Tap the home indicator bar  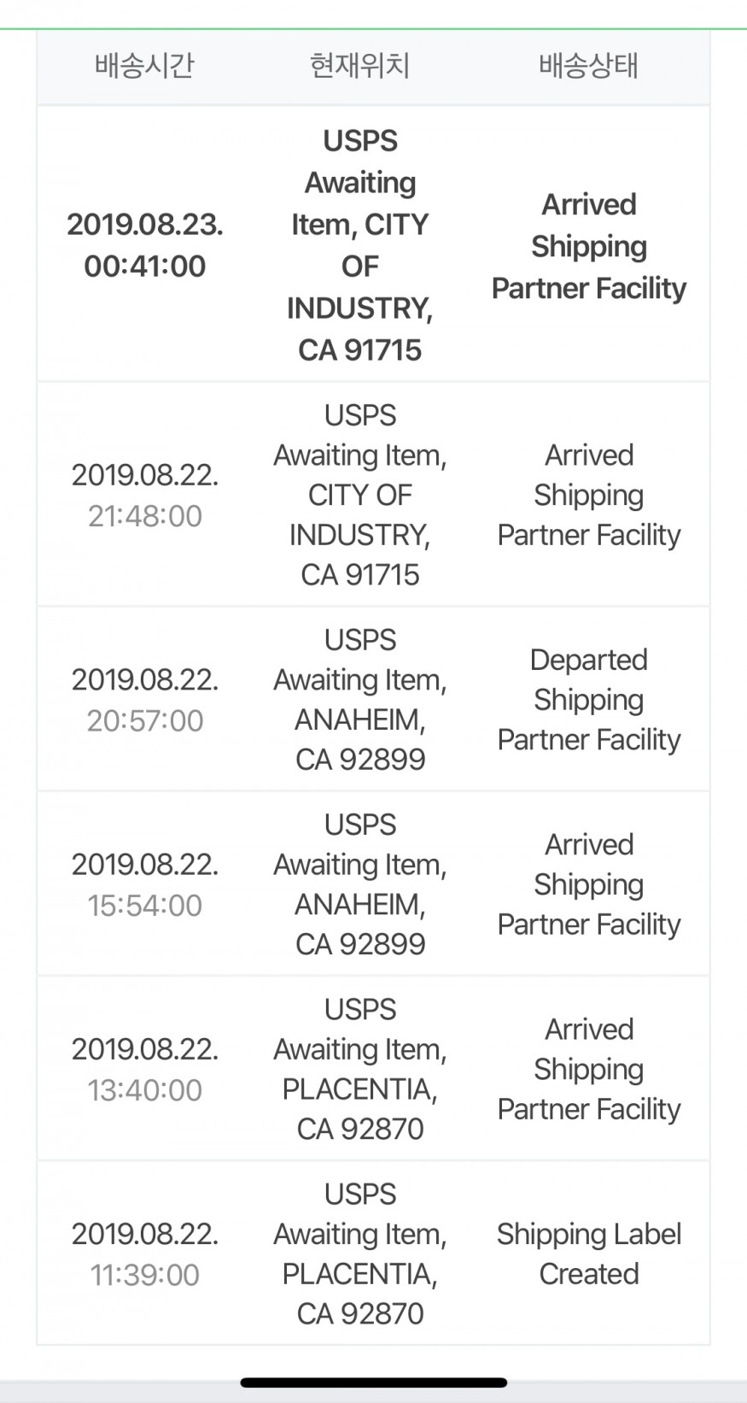373,1382
